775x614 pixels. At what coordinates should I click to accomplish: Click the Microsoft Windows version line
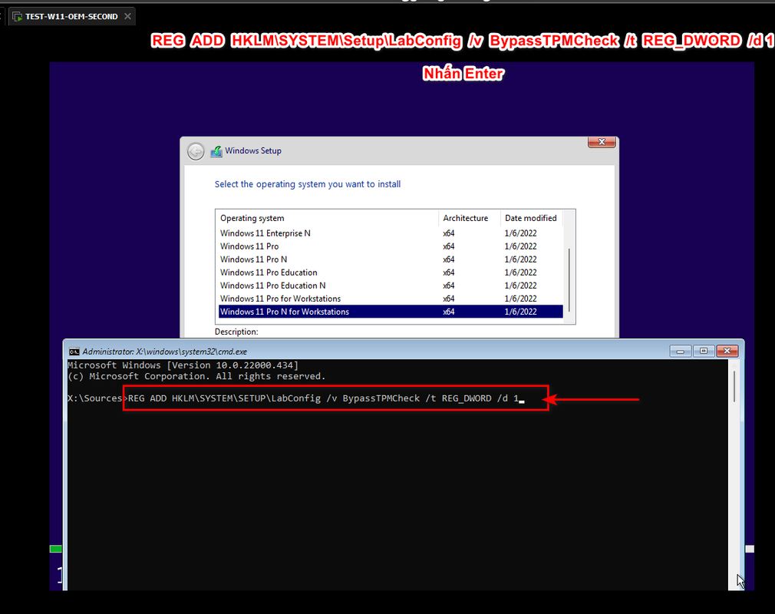click(183, 365)
